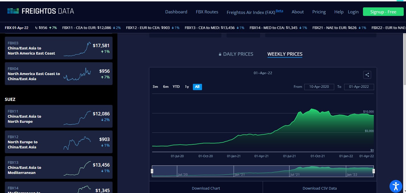This screenshot has width=406, height=193.
Task: Click the Freightos Data logo
Action: [40, 11]
